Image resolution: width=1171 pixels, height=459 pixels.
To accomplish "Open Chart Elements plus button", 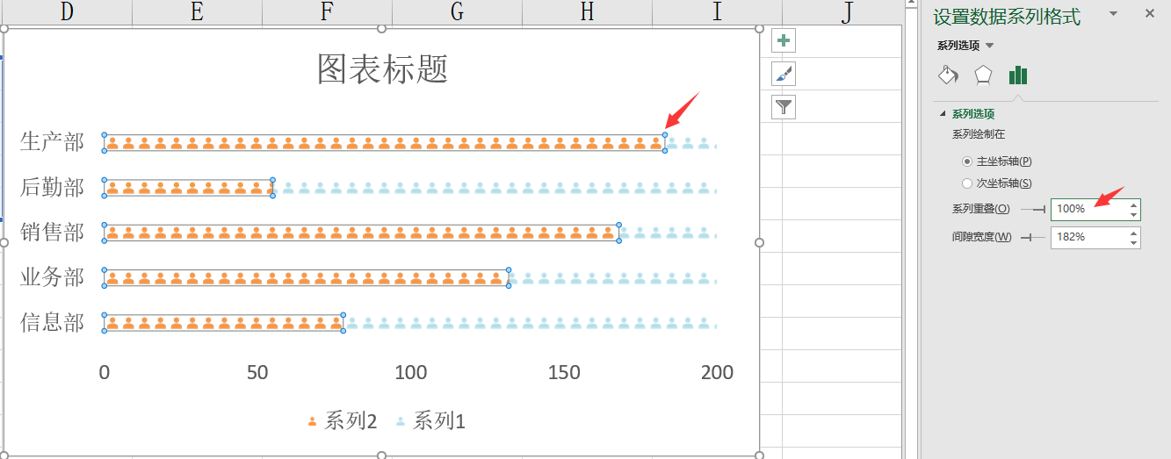I will (x=784, y=41).
